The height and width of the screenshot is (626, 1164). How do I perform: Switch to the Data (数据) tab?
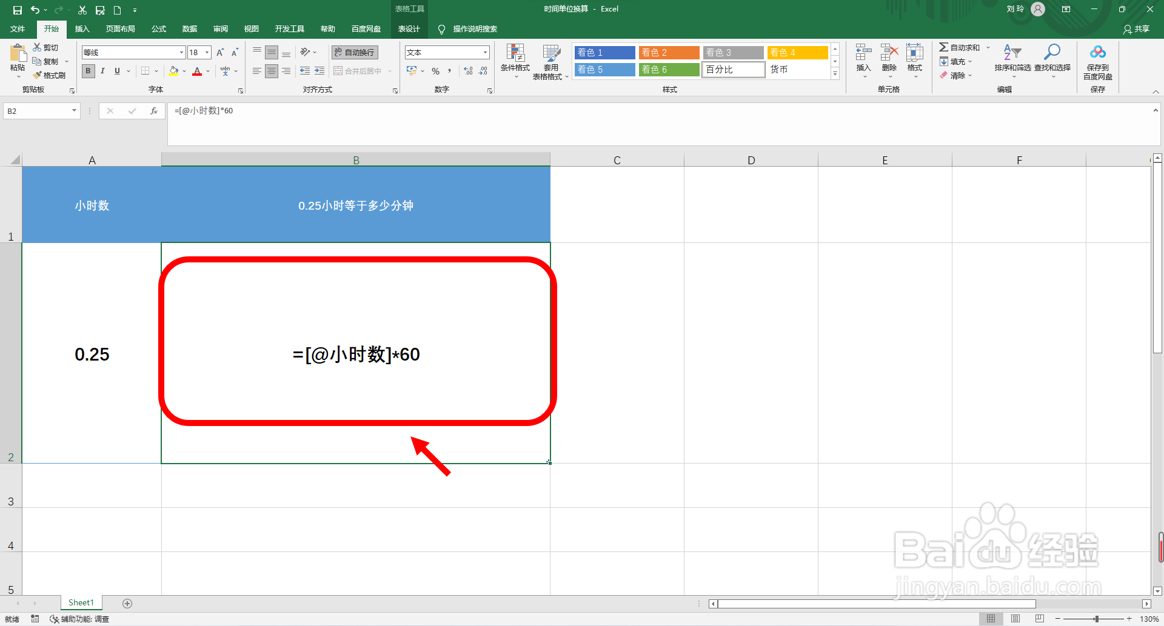tap(190, 29)
